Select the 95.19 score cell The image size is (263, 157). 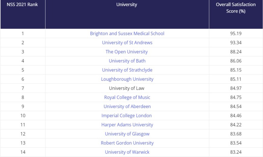[236, 34]
